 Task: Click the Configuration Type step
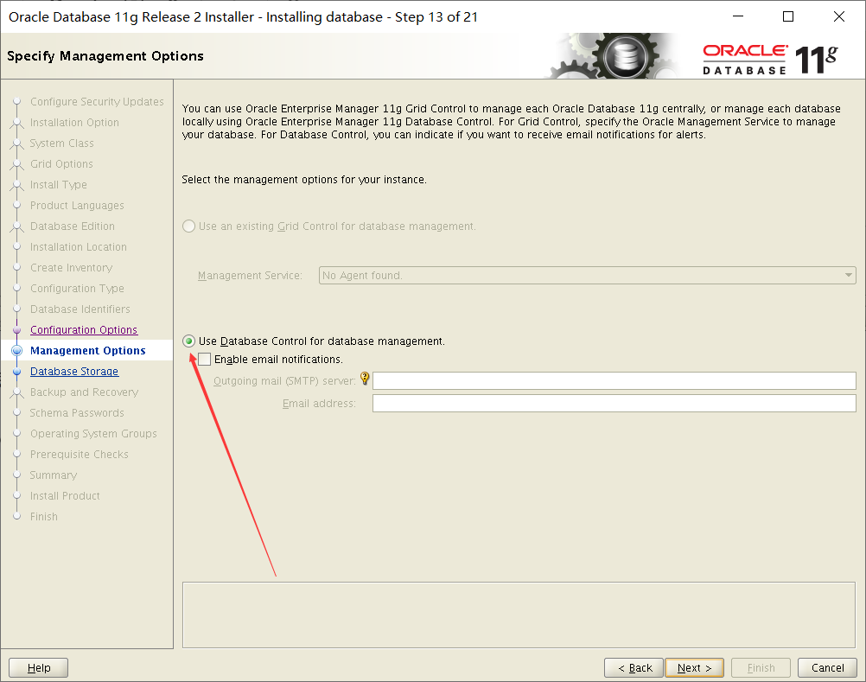[77, 288]
